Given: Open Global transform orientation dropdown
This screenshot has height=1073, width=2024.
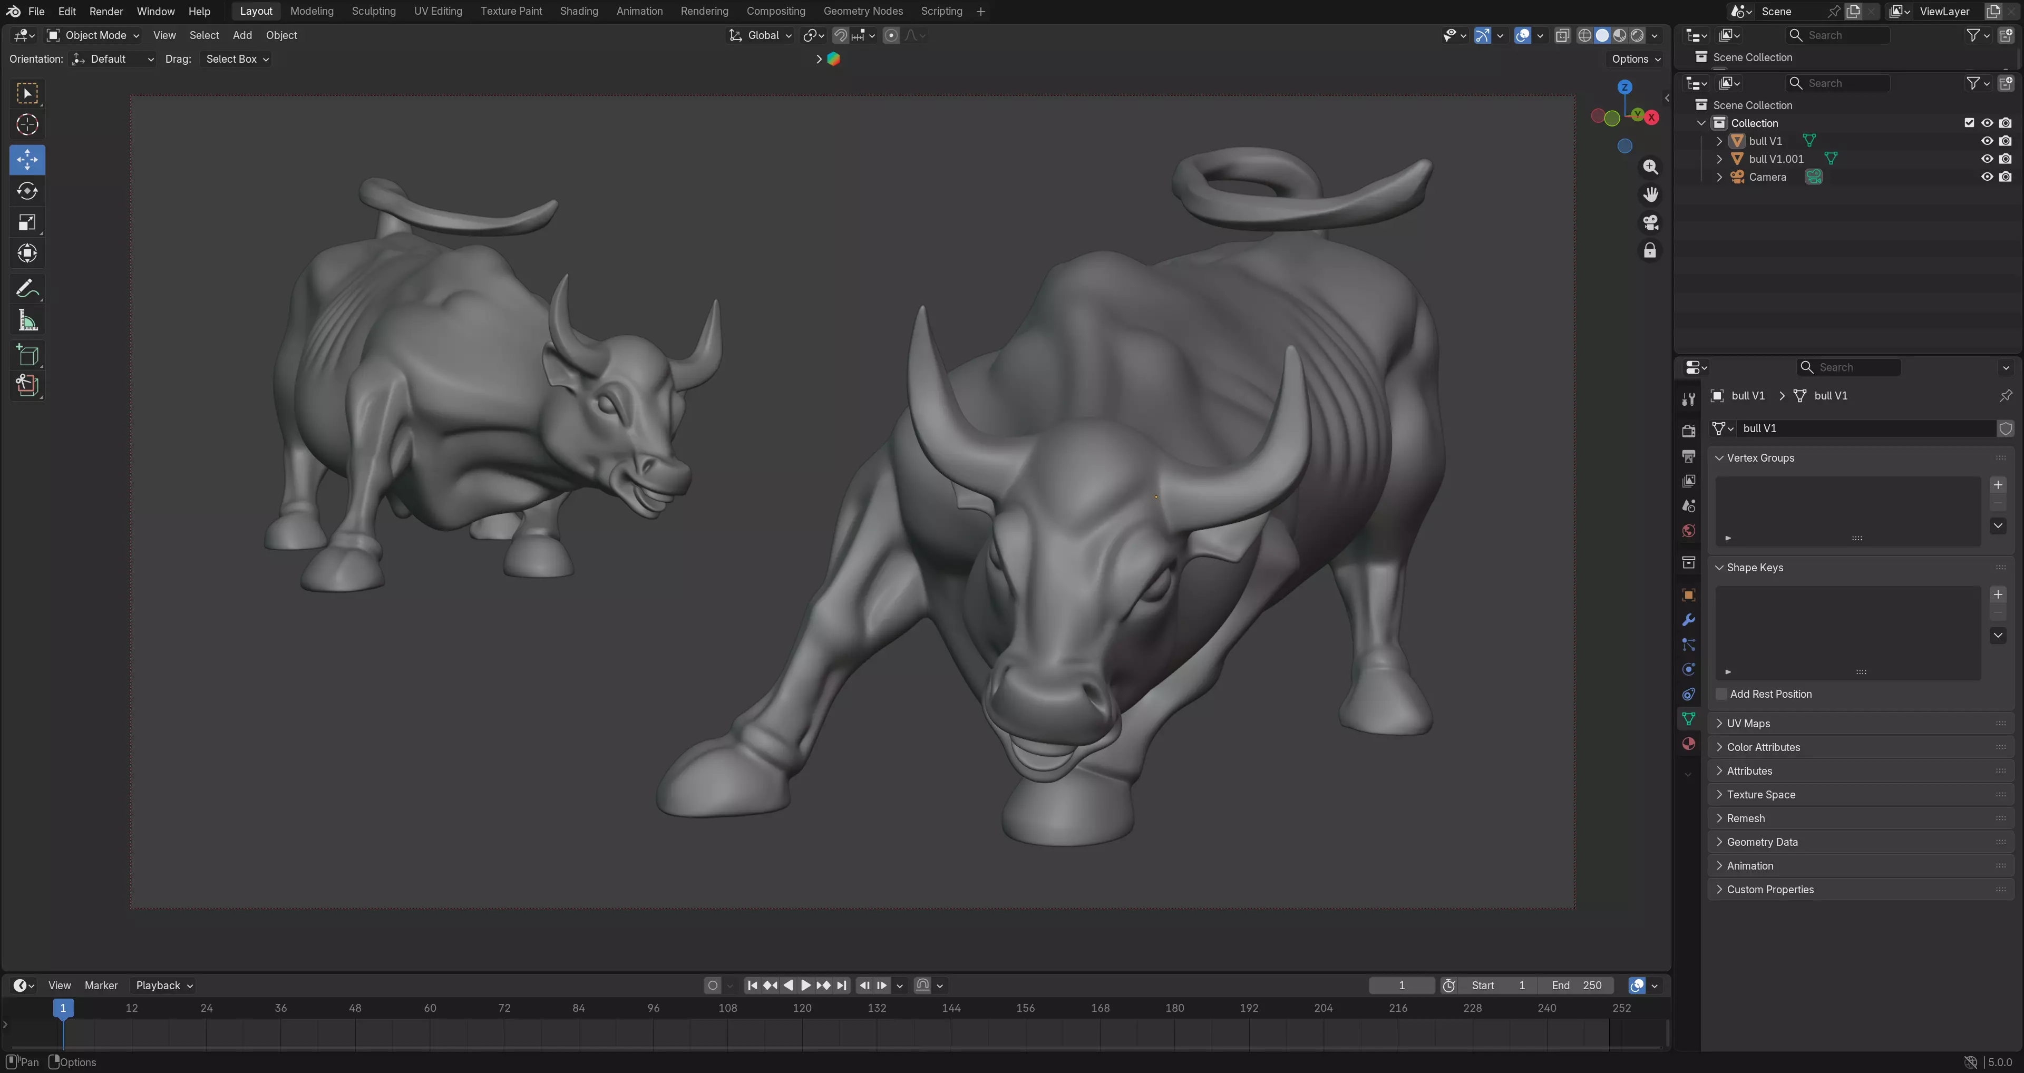Looking at the screenshot, I should tap(761, 35).
